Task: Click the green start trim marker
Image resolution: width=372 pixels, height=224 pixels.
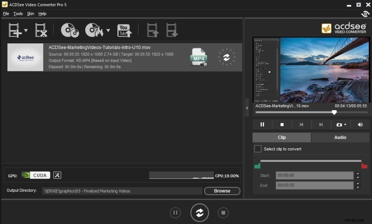Action: tap(257, 165)
